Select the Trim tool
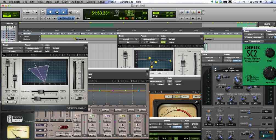 (x=50, y=12)
